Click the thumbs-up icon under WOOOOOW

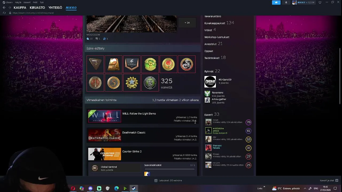click(x=88, y=39)
